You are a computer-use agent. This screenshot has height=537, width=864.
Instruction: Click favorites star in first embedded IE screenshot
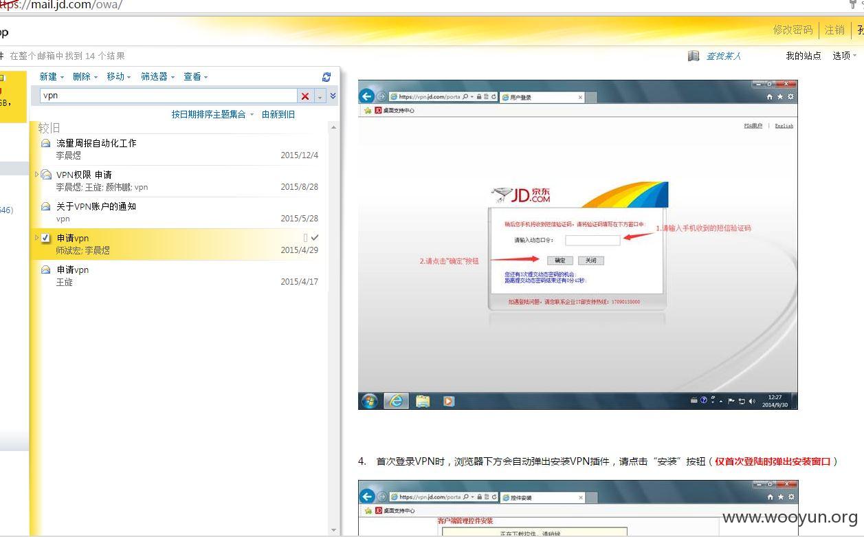(780, 97)
